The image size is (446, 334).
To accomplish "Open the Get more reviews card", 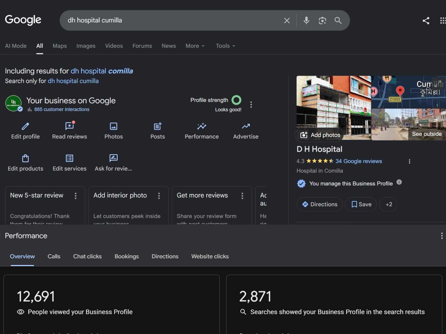I will pos(212,206).
